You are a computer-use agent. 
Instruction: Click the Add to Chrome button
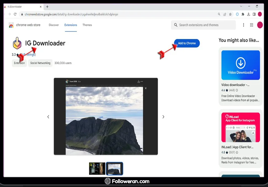[x=187, y=43]
